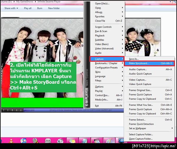
Task: Open the Skins submenu
Action: click(107, 72)
